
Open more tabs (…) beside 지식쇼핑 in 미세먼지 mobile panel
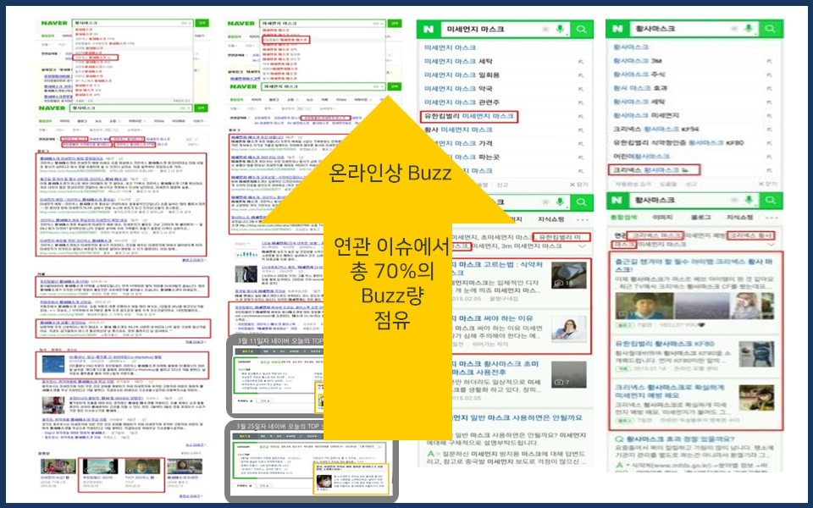[x=583, y=220]
